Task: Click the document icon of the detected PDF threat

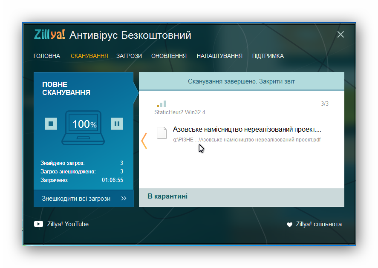Action: 162,133
